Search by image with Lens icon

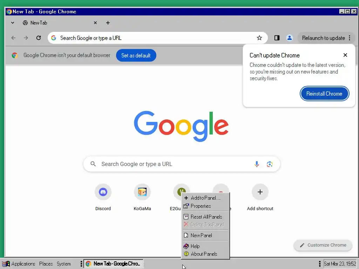(x=270, y=164)
